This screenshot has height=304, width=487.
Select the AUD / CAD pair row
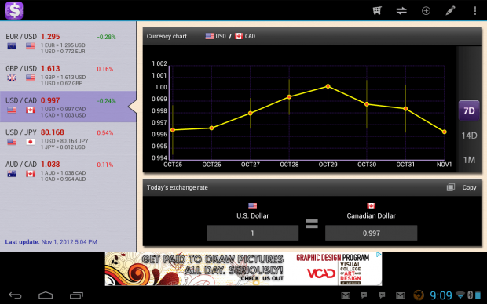click(68, 171)
